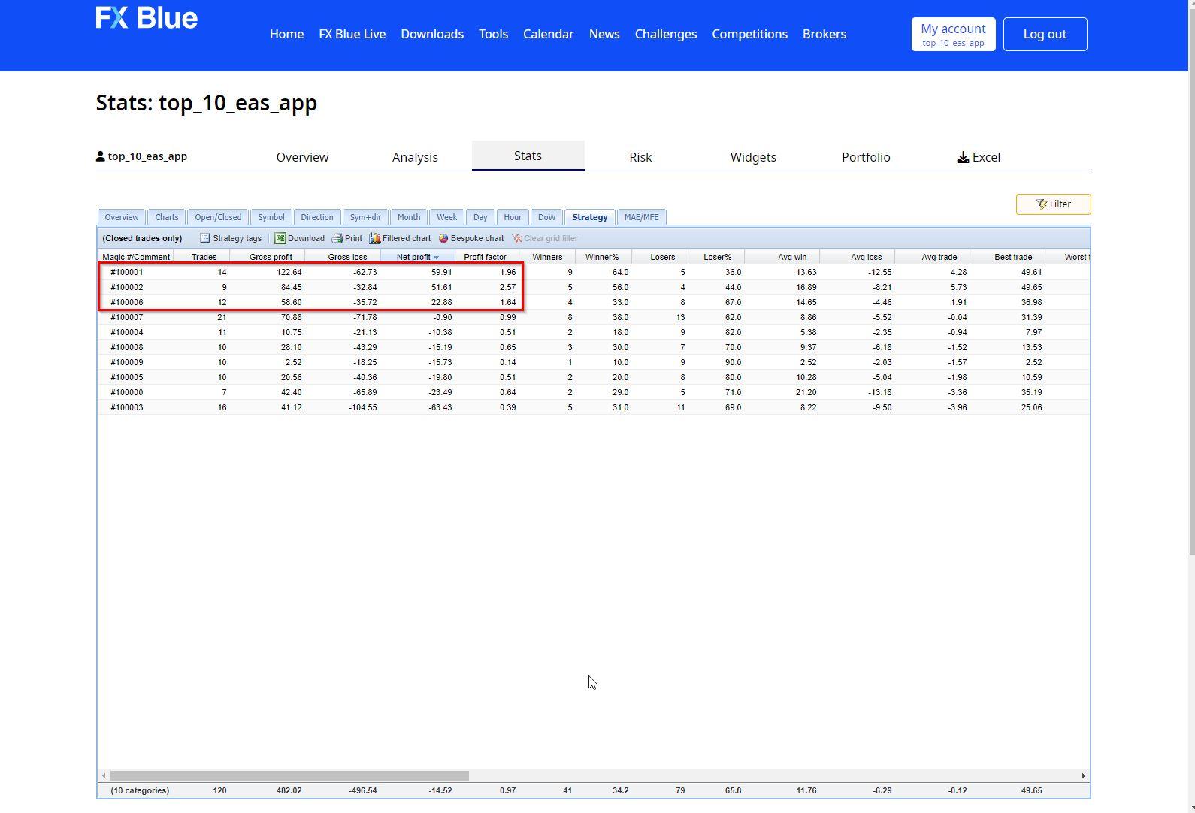This screenshot has height=813, width=1195.
Task: Select the #100003 strategy row
Action: pos(594,407)
